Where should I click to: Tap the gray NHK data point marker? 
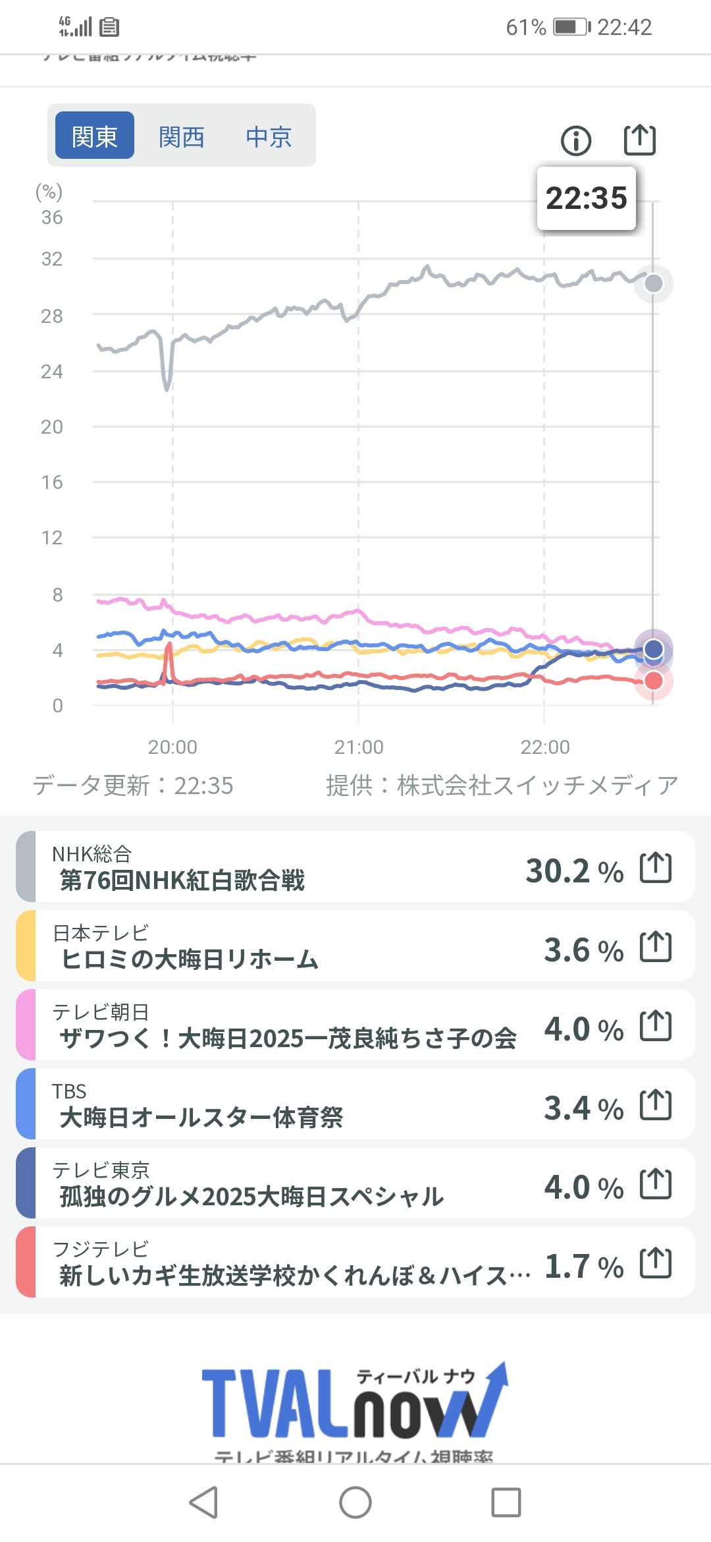(x=653, y=283)
